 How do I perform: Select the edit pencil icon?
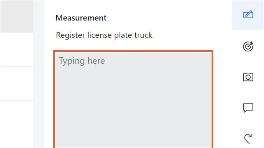[x=248, y=14]
